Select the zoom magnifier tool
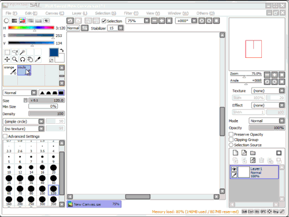This screenshot has width=289, height=217. (15, 60)
